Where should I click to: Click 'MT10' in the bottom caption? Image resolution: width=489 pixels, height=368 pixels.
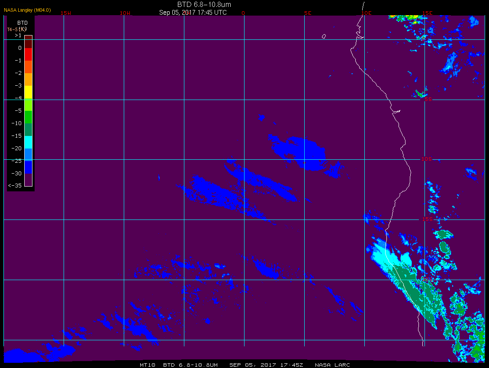pos(148,365)
